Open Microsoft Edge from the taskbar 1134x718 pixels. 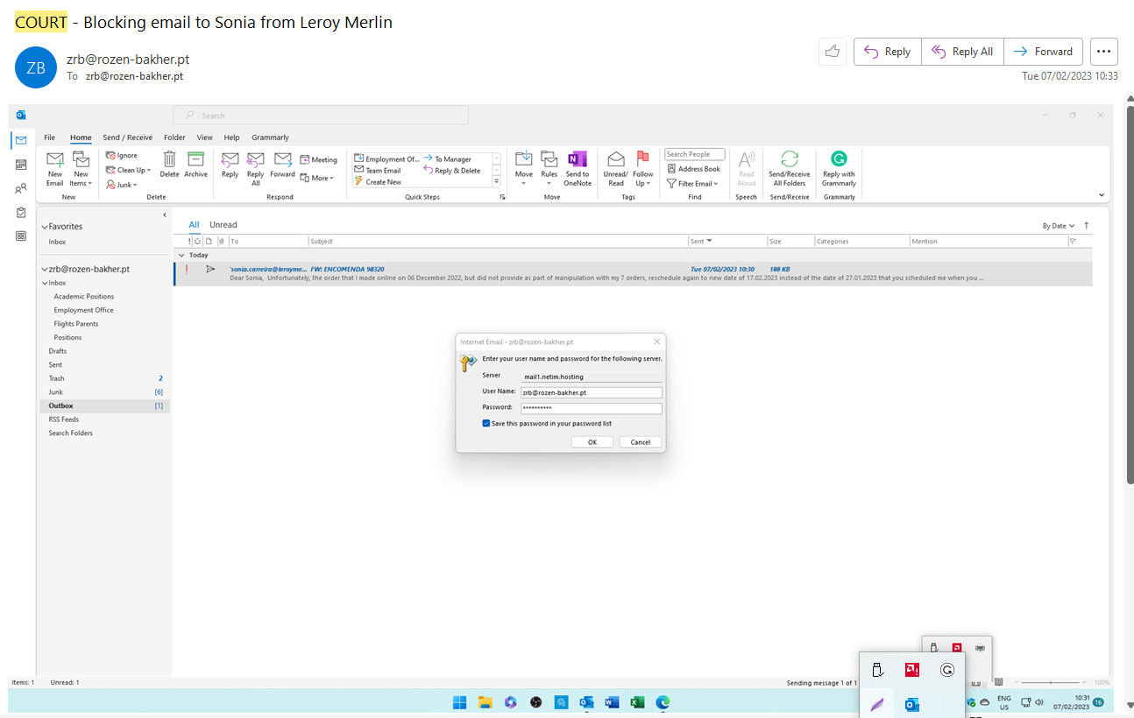663,702
